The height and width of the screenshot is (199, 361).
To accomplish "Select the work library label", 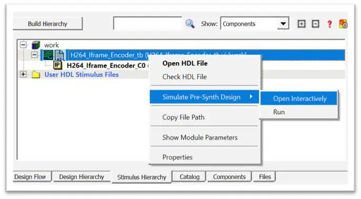I will pos(52,45).
